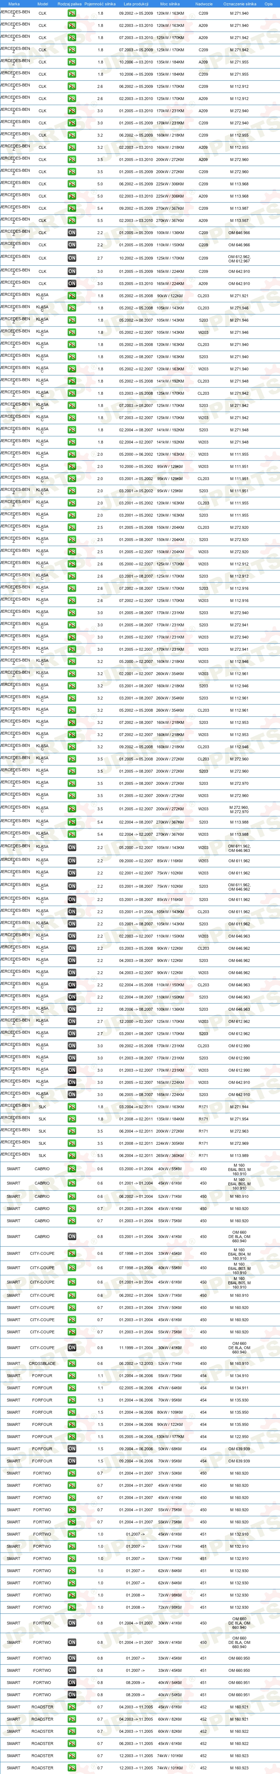
Task: Click the diesel ON icon for FORFOUR 70kW / 95KM 09.2004
Action: coord(72,1461)
